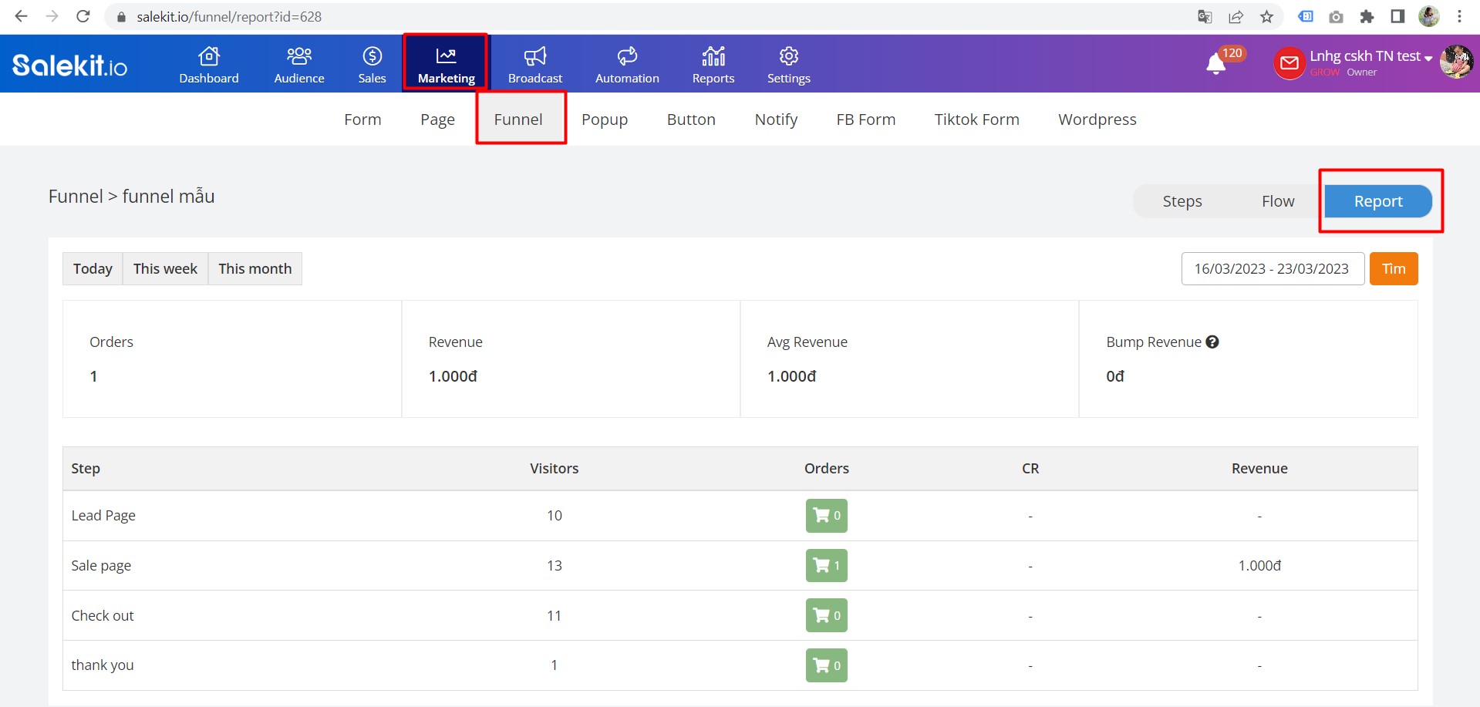Click the red mail envelope icon
The width and height of the screenshot is (1480, 707).
(1290, 63)
